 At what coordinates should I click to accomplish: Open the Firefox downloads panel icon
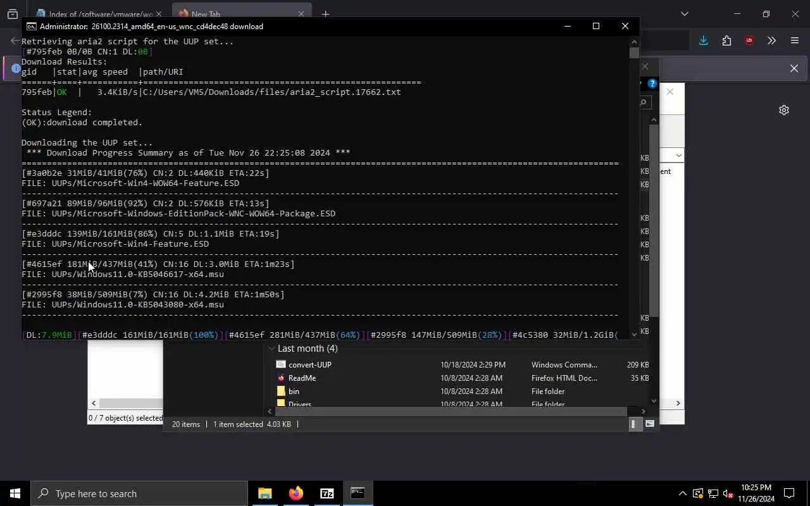pos(703,40)
